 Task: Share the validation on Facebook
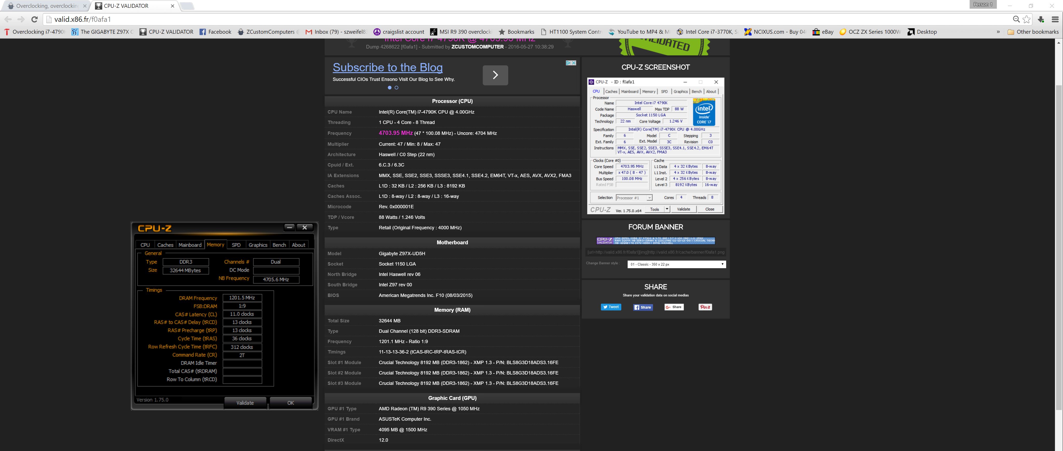pyautogui.click(x=643, y=307)
